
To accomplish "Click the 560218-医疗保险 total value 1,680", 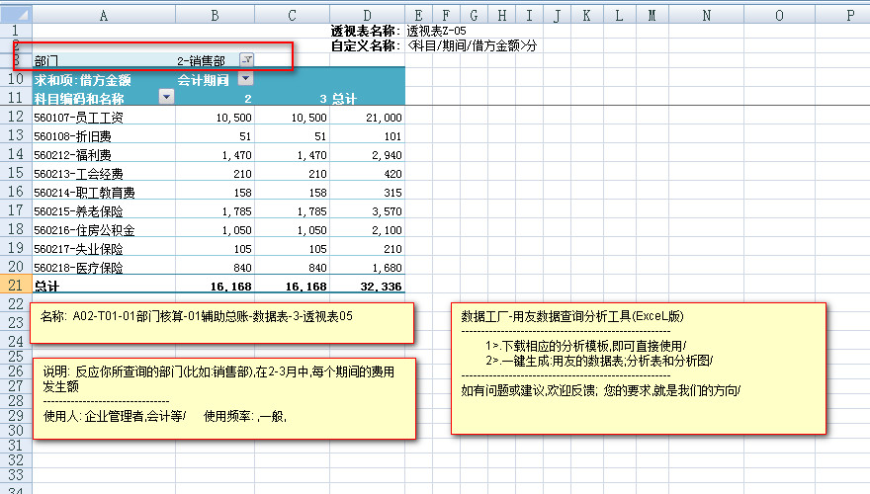I will coord(367,267).
